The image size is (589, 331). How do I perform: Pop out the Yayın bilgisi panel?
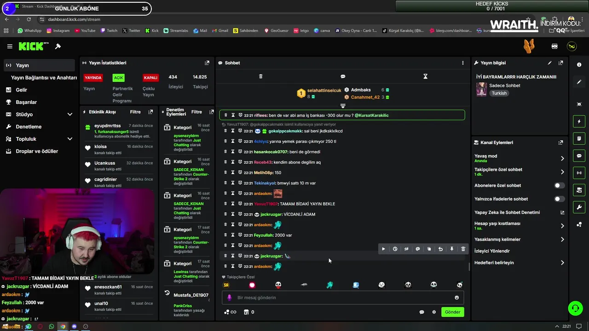pos(560,63)
